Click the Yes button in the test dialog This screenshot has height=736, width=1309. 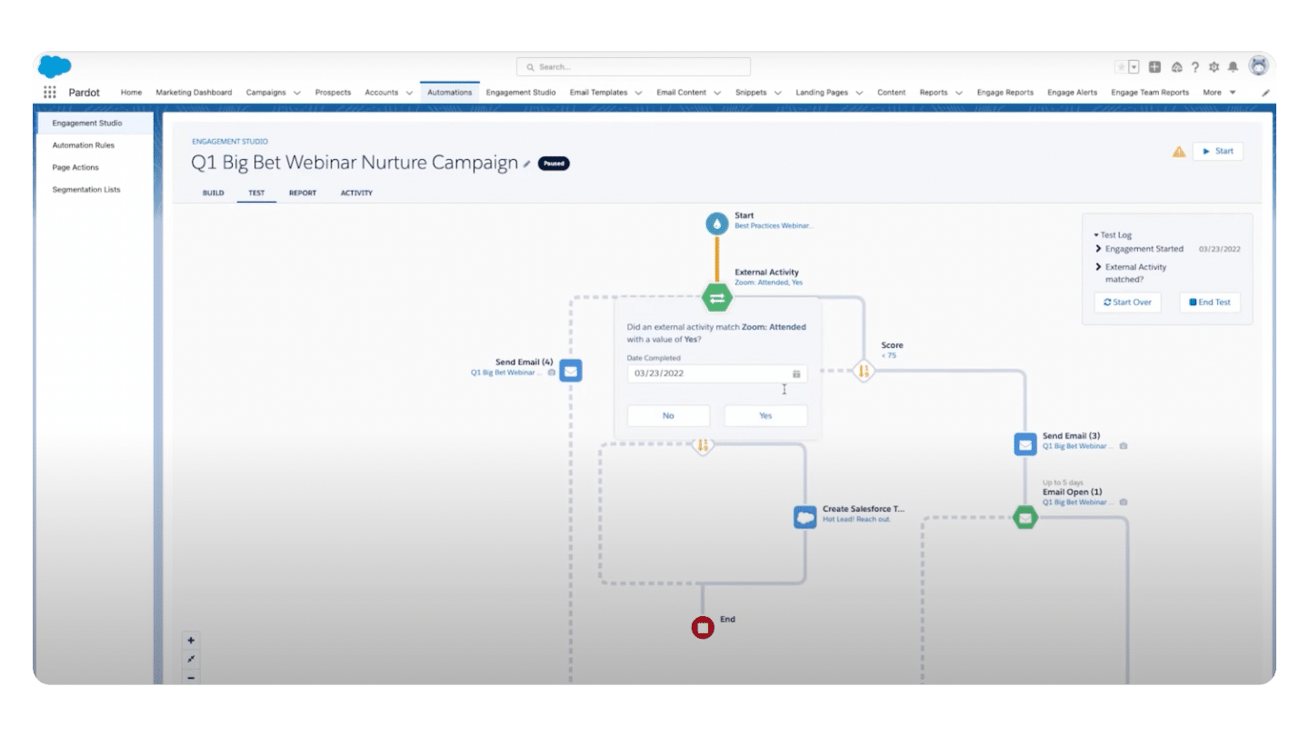click(x=765, y=415)
